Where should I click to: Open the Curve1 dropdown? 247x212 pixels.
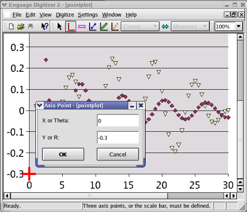(140, 26)
